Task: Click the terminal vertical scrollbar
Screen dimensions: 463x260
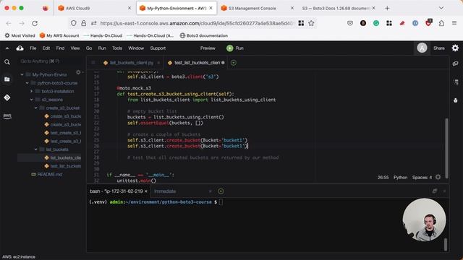Action: tap(446, 244)
